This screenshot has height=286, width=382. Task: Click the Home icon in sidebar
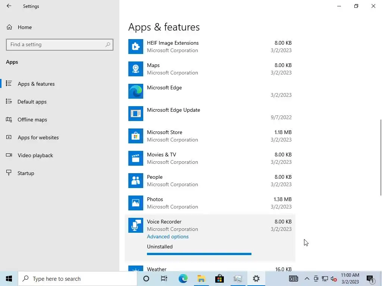(9, 27)
